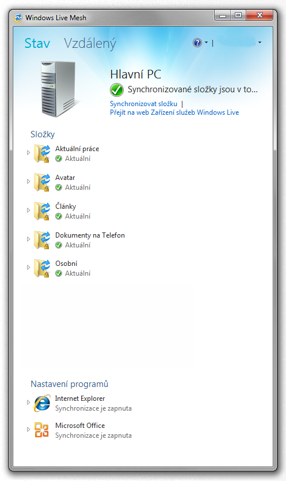286x481 pixels.
Task: Click the Dokumenty na Telefon folder icon
Action: point(42,239)
